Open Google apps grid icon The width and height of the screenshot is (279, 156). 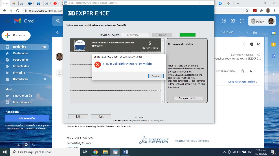click(242, 21)
